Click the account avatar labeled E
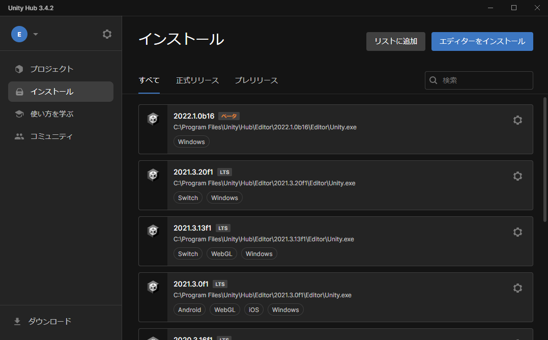 (19, 34)
